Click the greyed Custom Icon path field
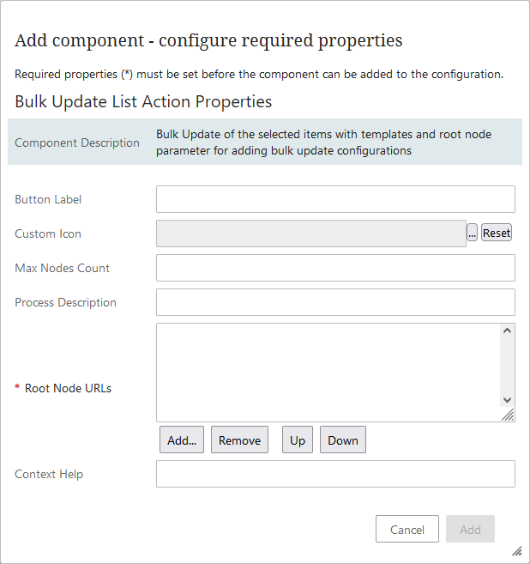 pos(311,233)
